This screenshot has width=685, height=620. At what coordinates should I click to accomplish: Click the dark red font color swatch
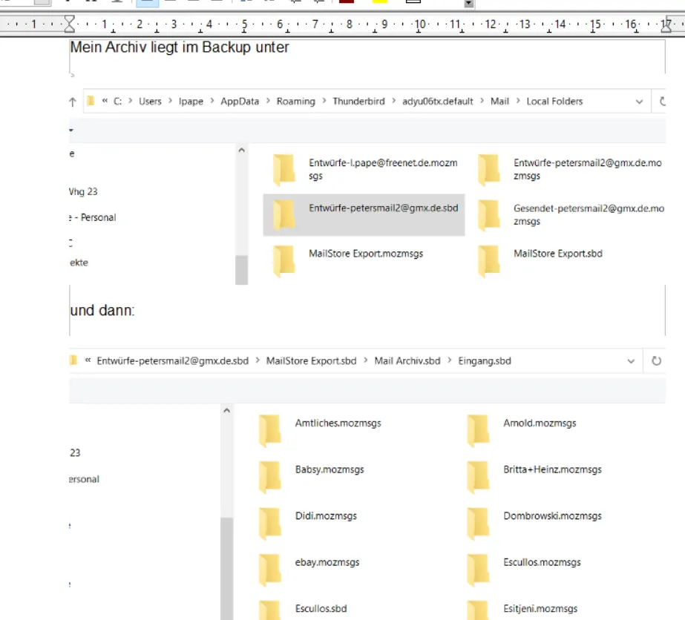[x=347, y=1]
